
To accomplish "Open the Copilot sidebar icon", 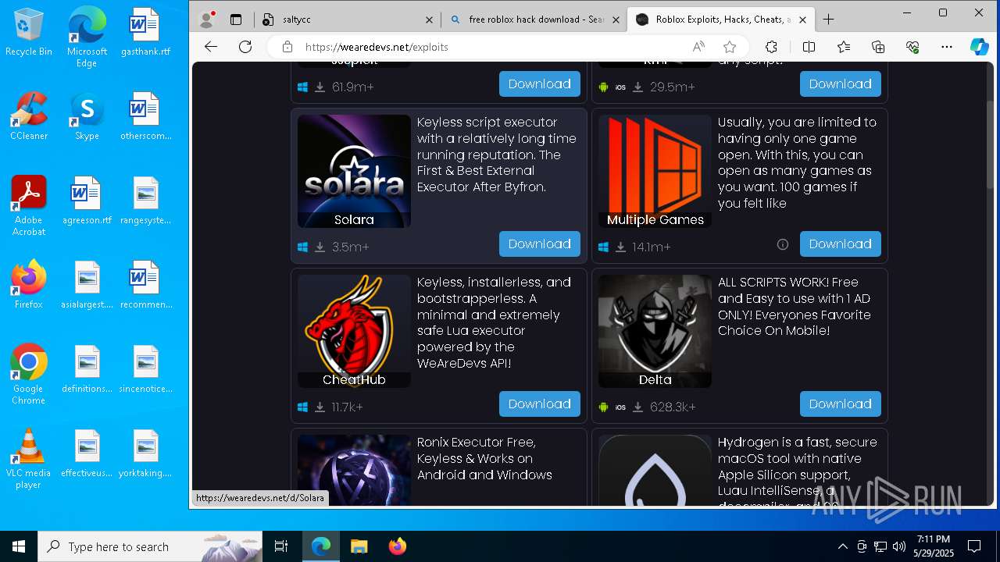I will point(980,47).
